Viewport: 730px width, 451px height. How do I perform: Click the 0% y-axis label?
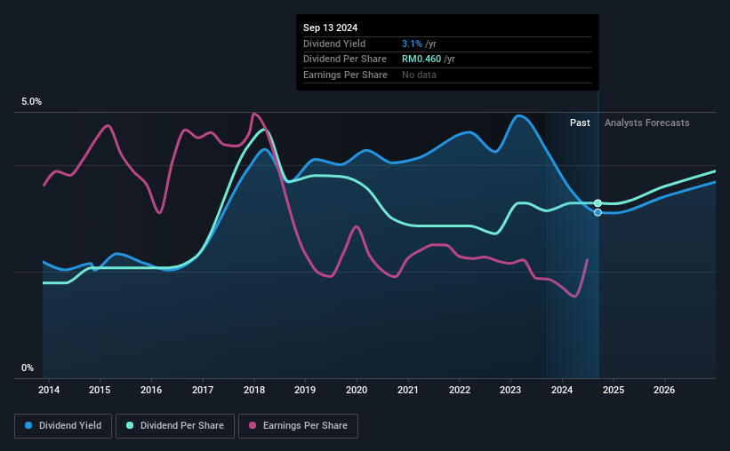tap(28, 368)
